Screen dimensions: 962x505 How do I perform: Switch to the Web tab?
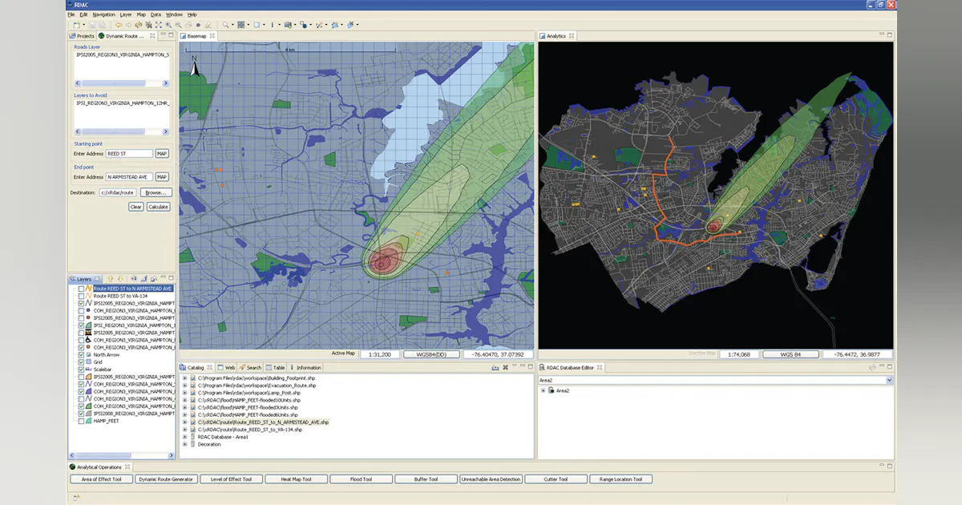[x=227, y=367]
